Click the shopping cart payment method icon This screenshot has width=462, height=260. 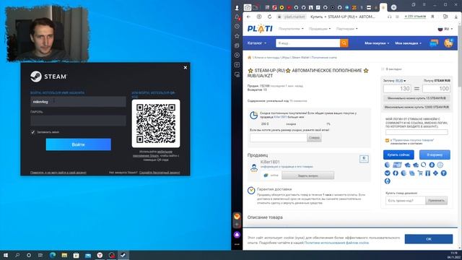[420, 173]
